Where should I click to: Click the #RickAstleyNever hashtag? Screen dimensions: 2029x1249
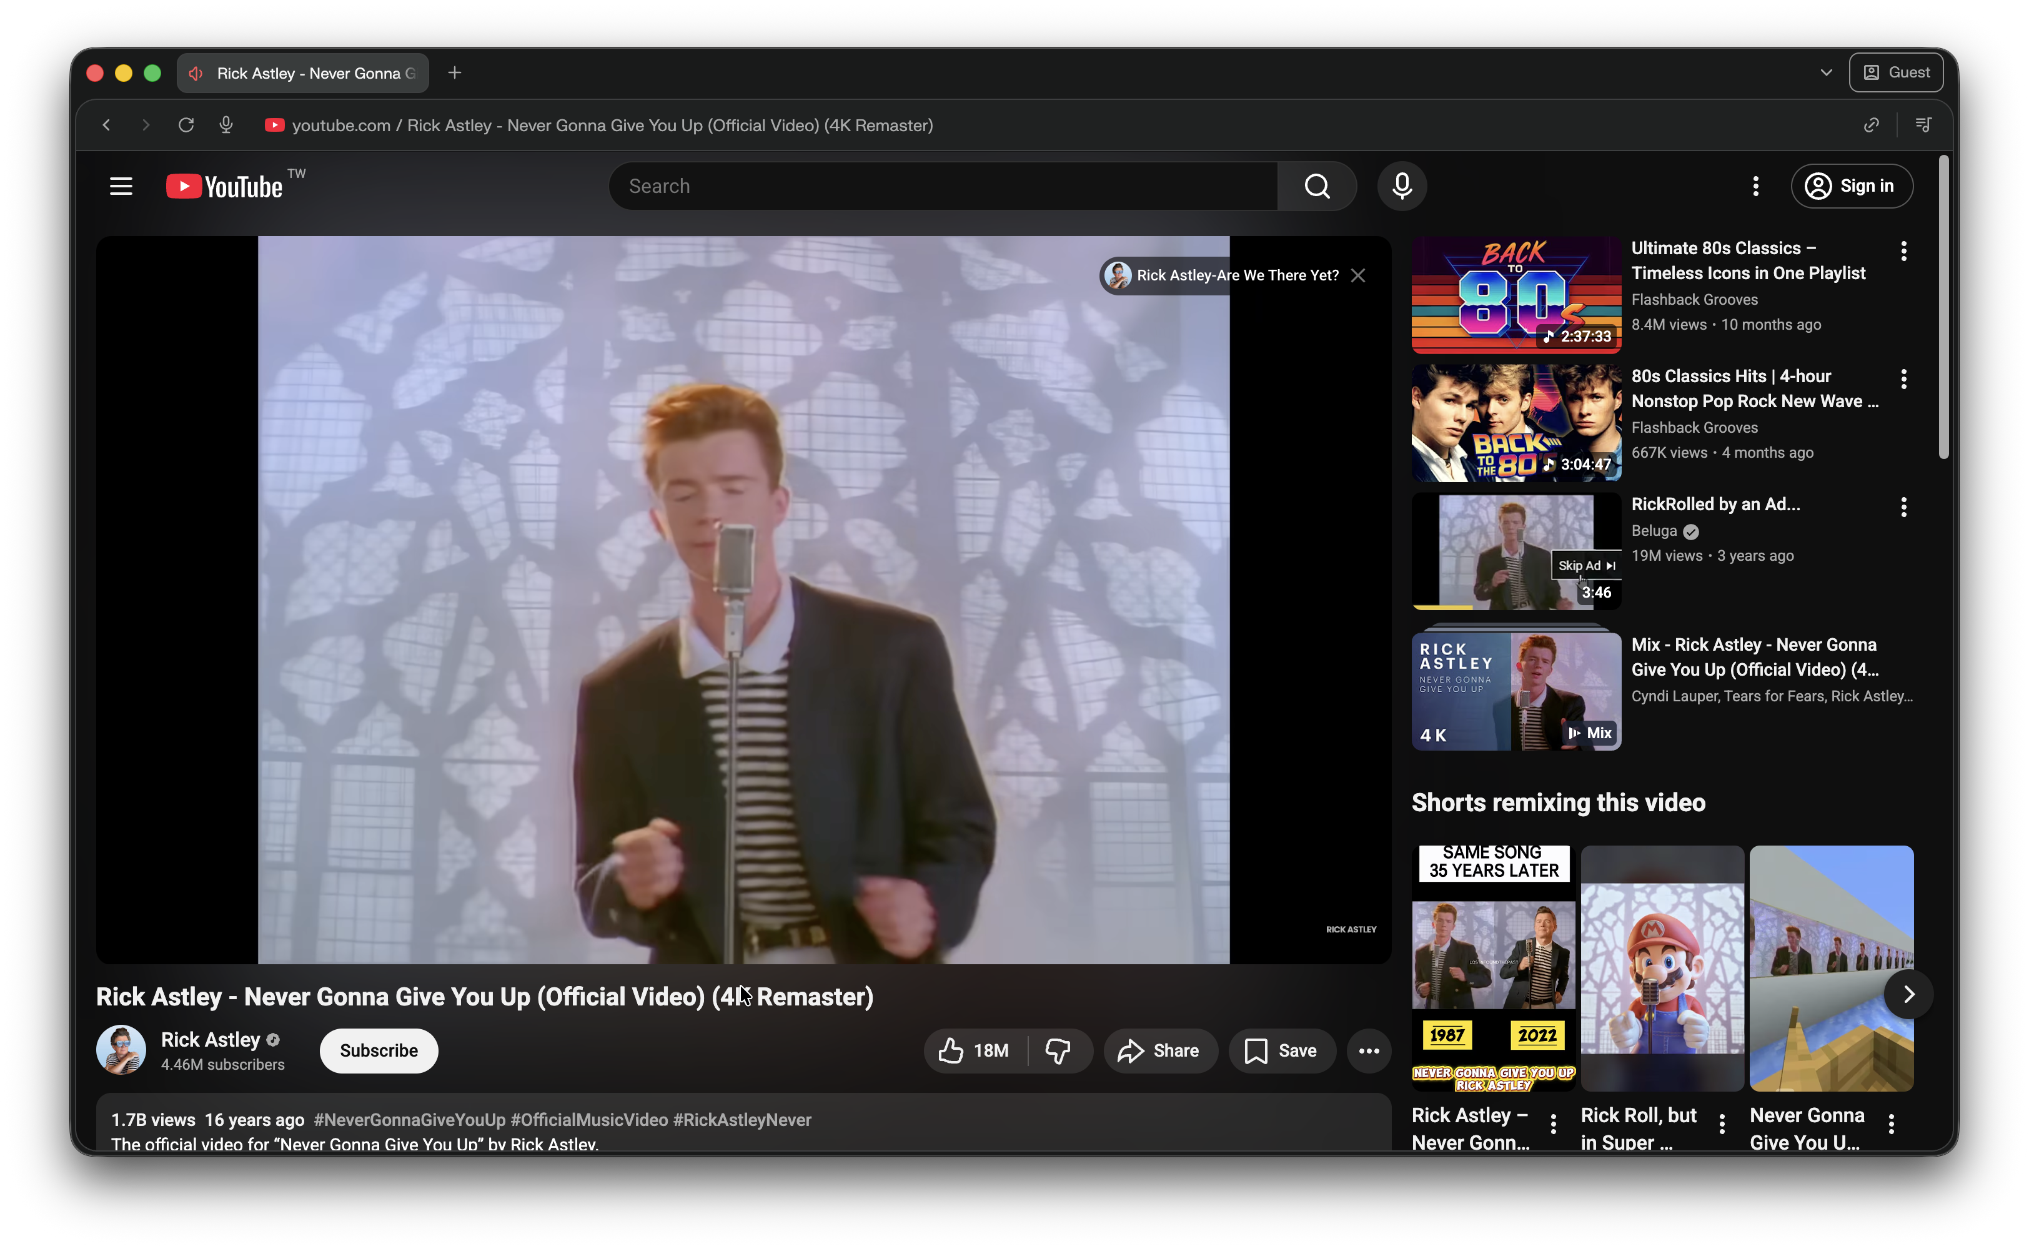tap(742, 1119)
